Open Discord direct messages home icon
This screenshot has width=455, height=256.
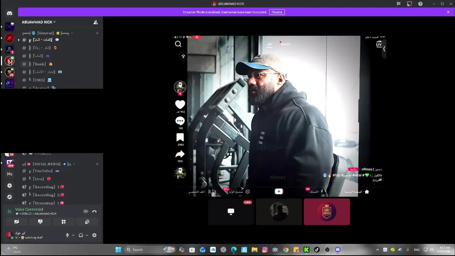point(10,13)
